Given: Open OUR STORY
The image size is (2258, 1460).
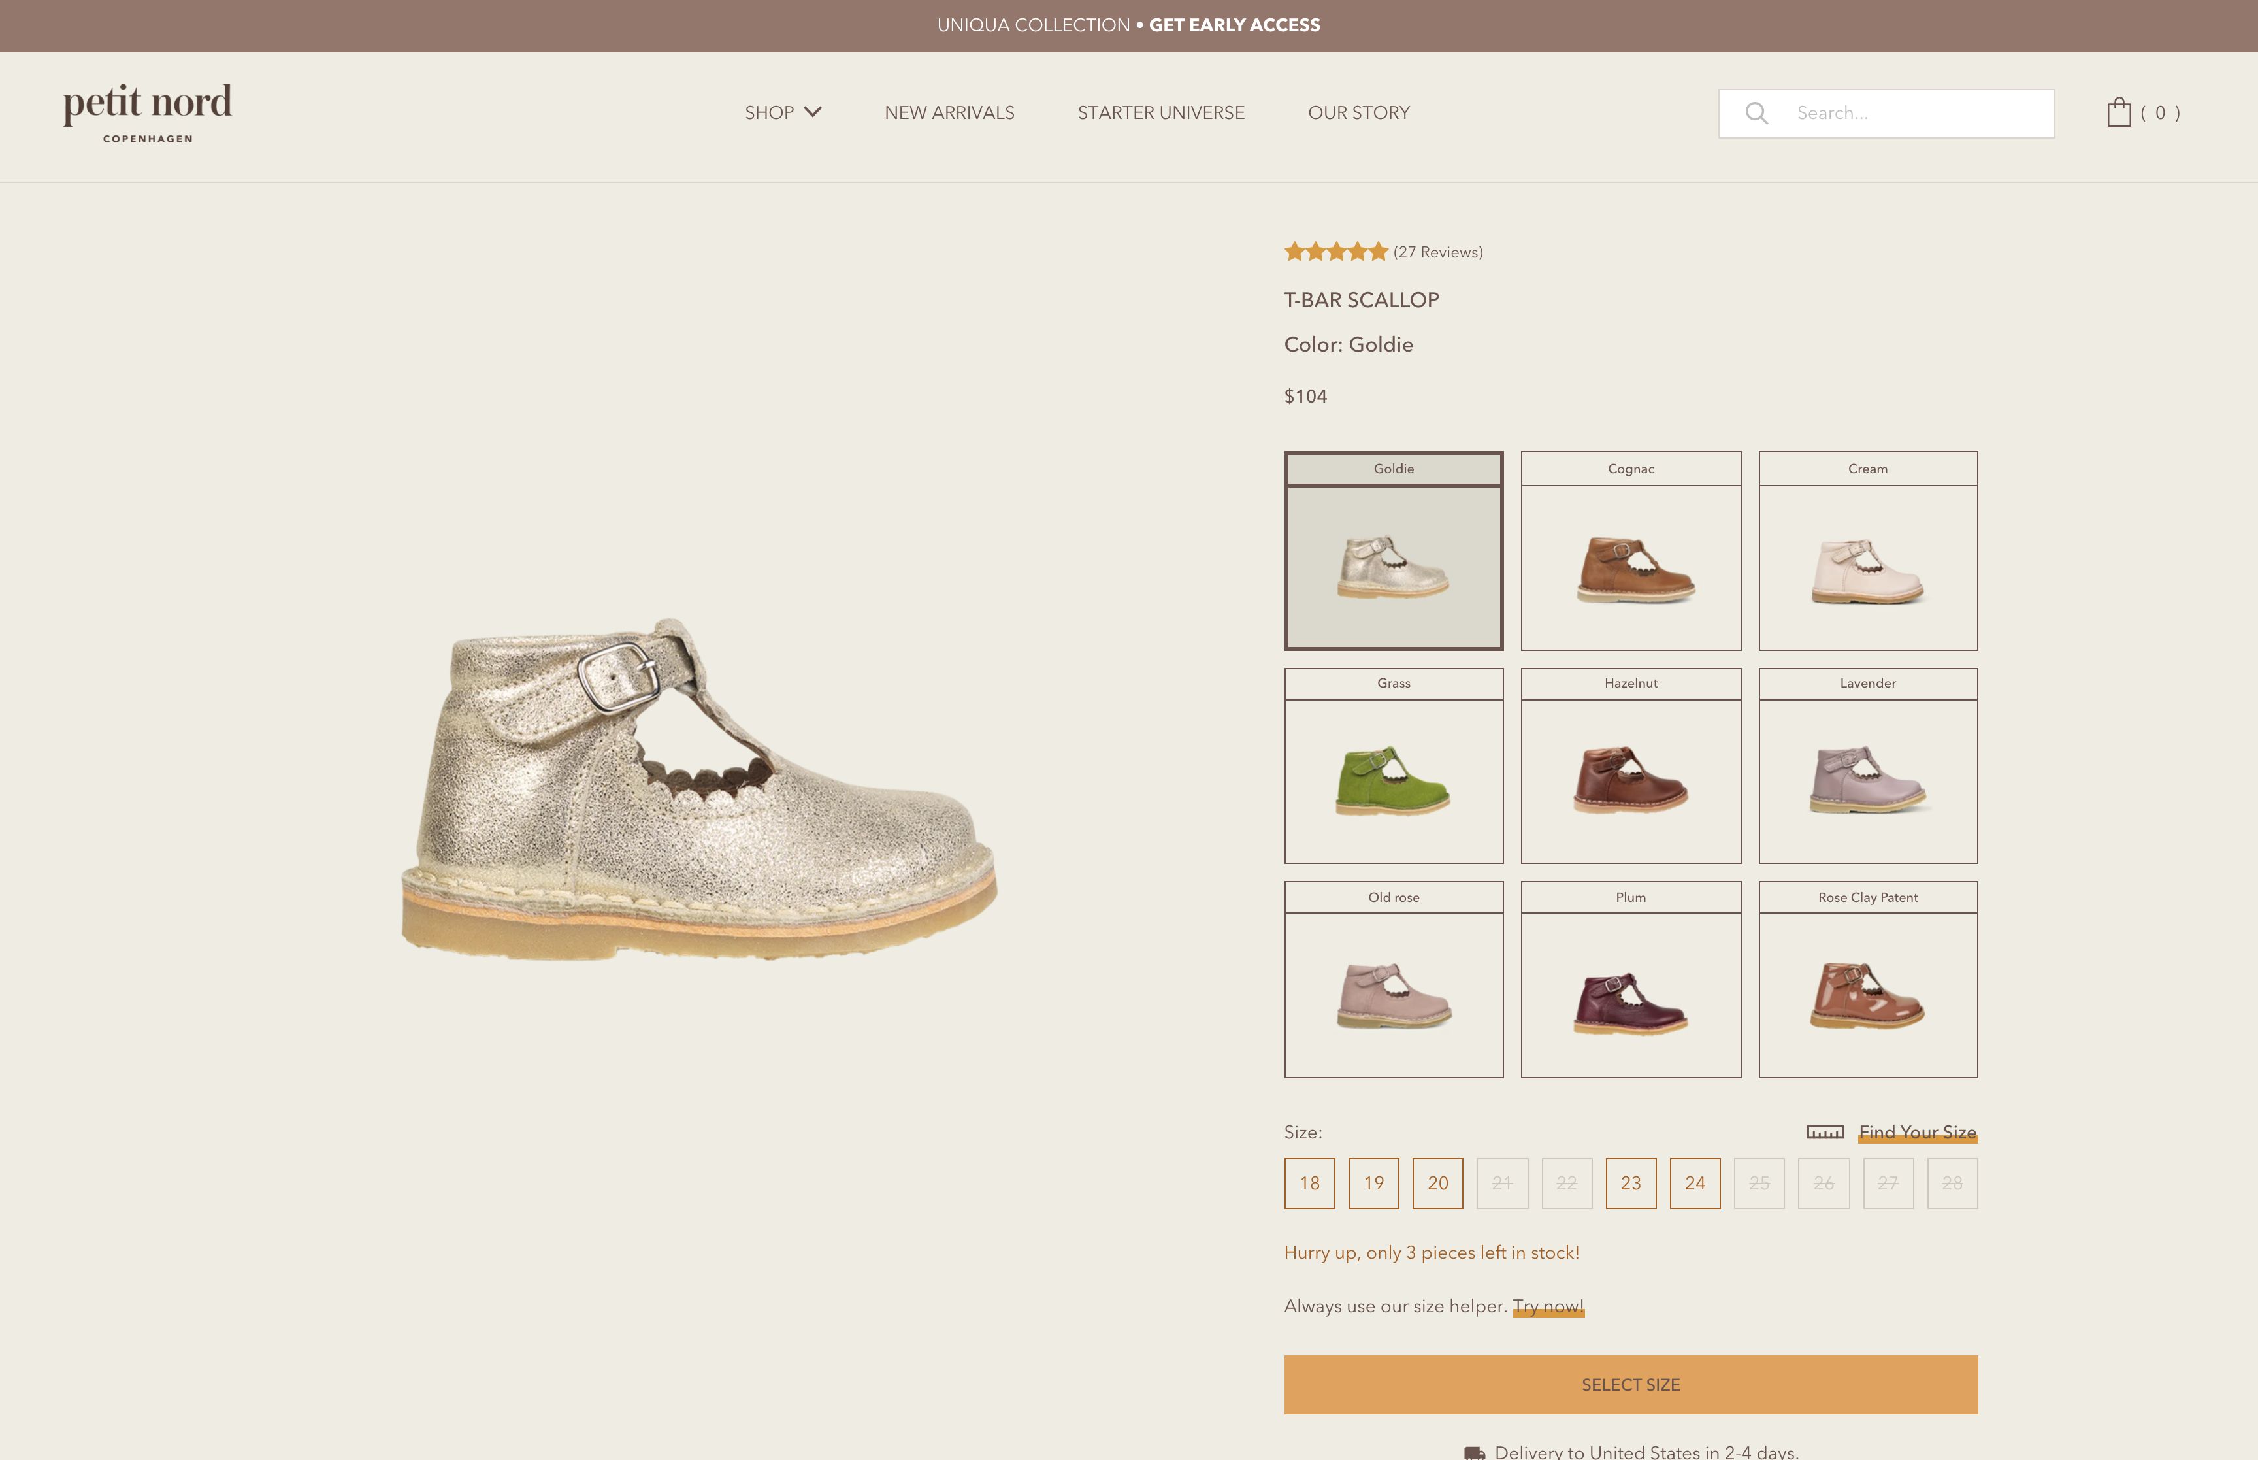Looking at the screenshot, I should pos(1359,112).
